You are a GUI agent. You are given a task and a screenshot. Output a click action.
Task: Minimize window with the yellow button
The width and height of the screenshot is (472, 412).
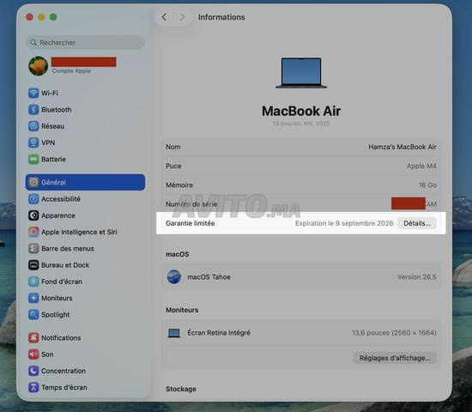pyautogui.click(x=41, y=17)
